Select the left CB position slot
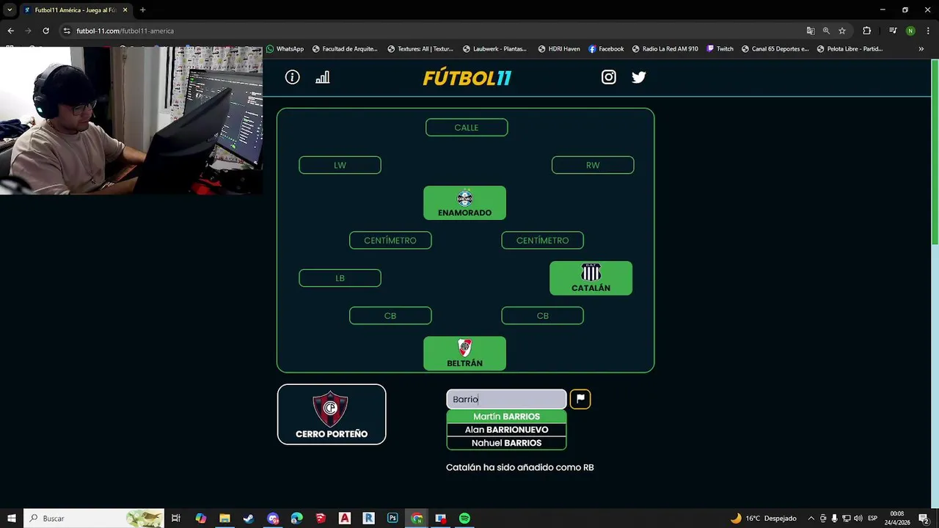The image size is (939, 528). (390, 315)
